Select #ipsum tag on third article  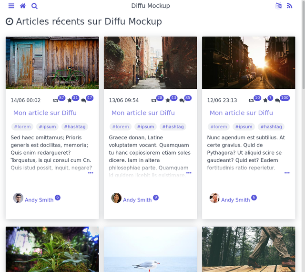[x=244, y=127]
